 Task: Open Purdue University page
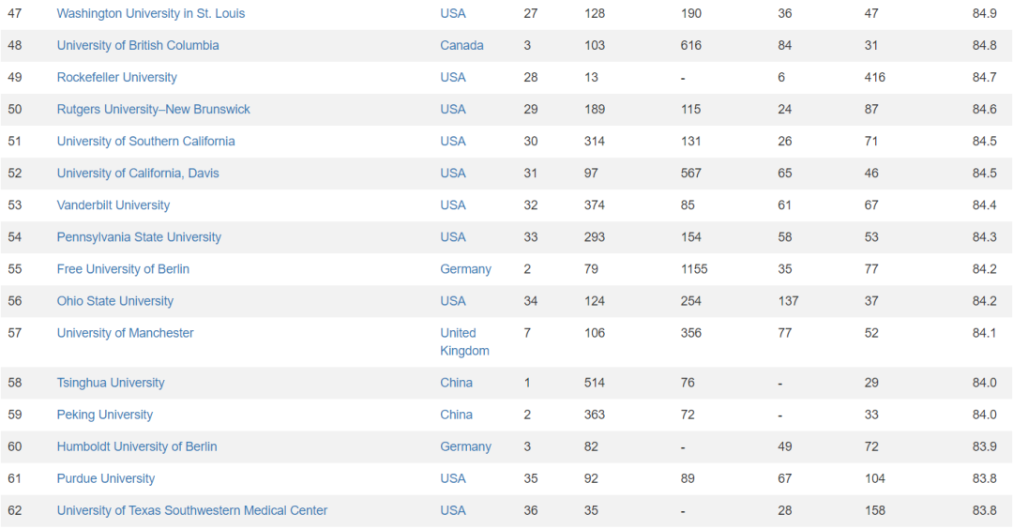[x=106, y=478]
